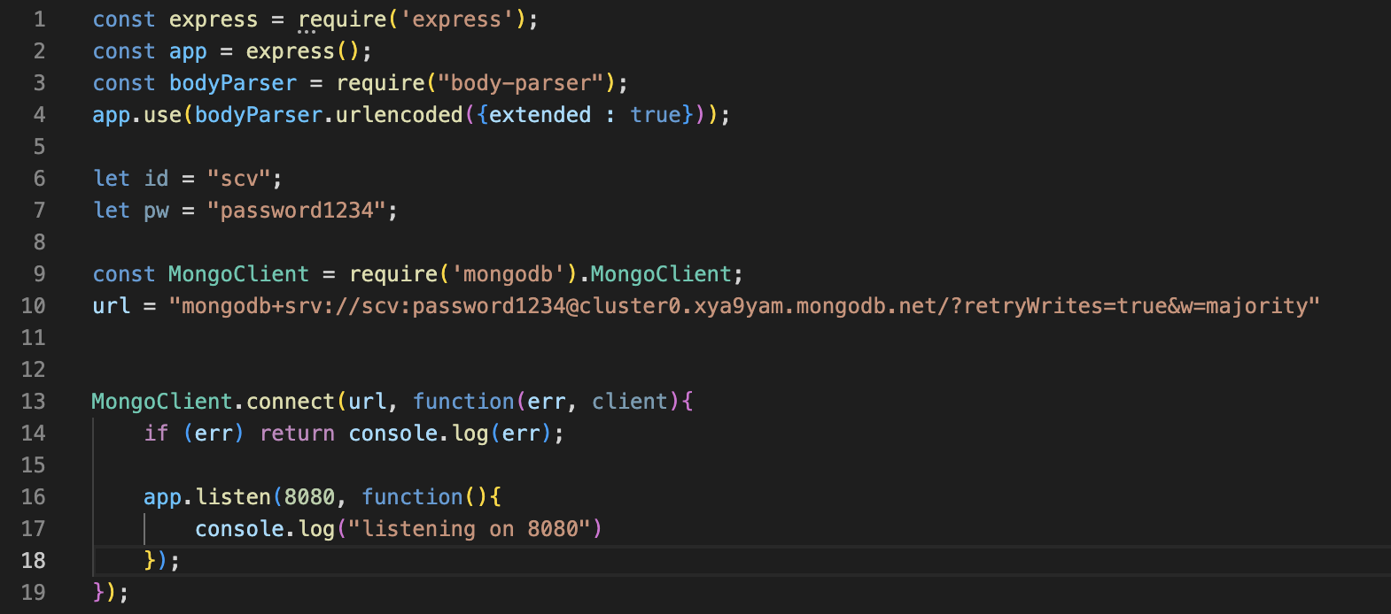Image resolution: width=1391 pixels, height=614 pixels.
Task: Click the 'client' parameter on line 13
Action: click(x=630, y=402)
